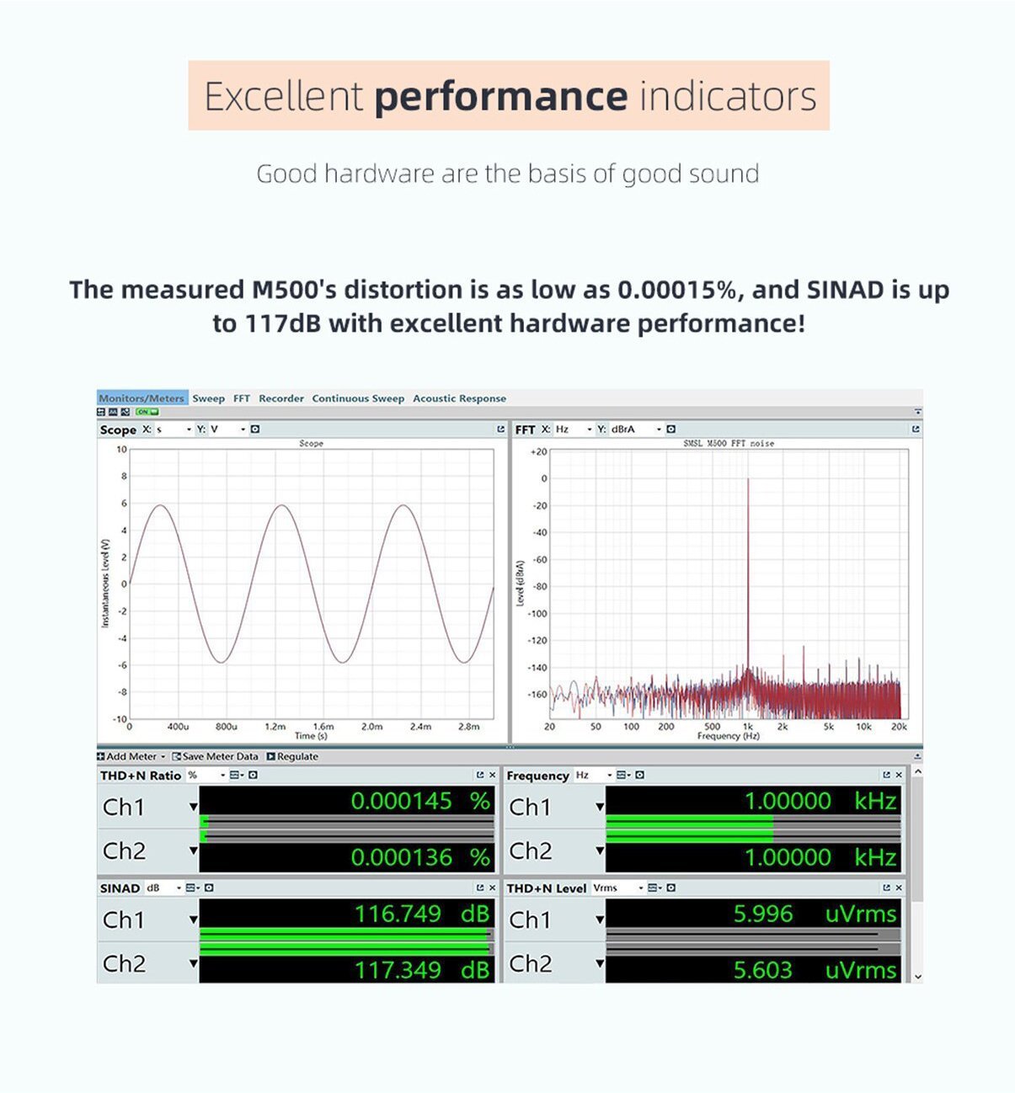
Task: Open FFT graph settings icon
Action: click(670, 429)
